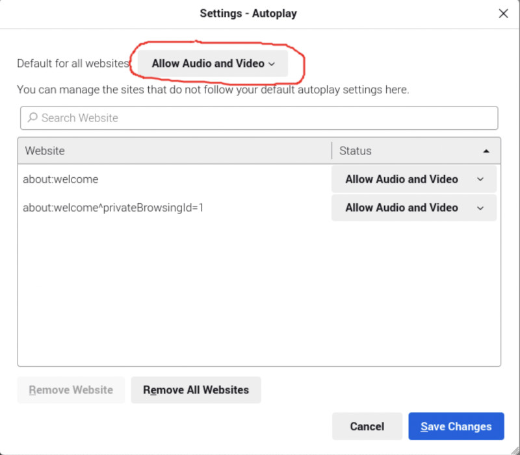Cancel the autoplay settings changes
Screen dimensions: 520x455
367,426
